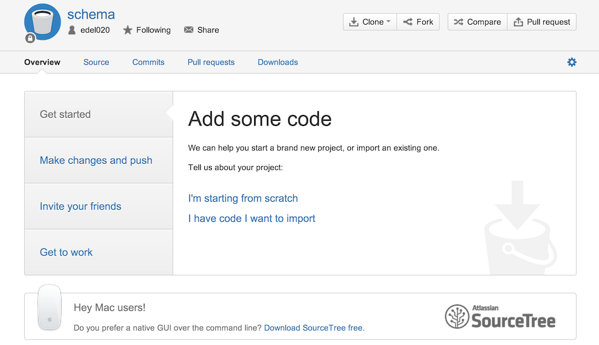Image resolution: width=599 pixels, height=345 pixels.
Task: Switch to the Source tab
Action: (96, 62)
